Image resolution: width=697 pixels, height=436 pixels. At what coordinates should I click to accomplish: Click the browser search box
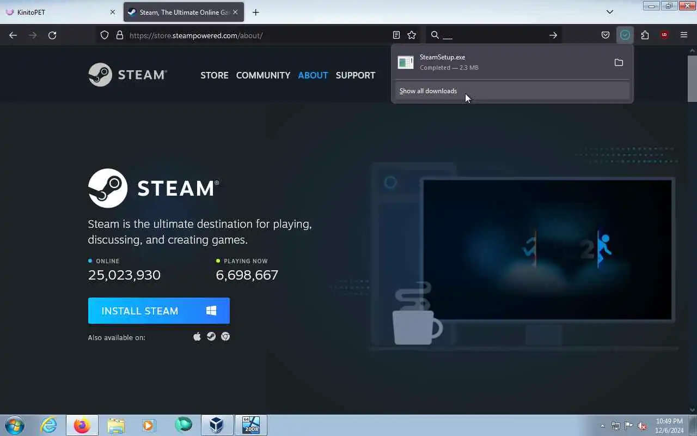tap(494, 35)
